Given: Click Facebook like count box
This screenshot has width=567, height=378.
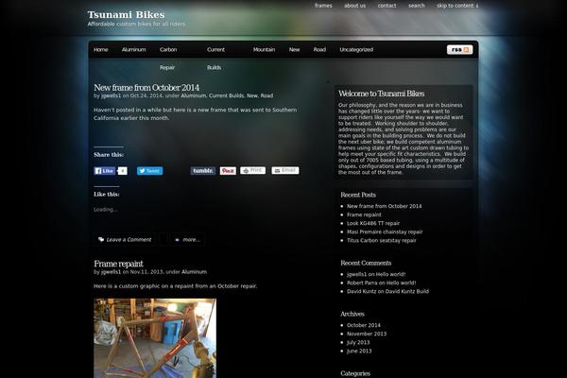Looking at the screenshot, I should coord(123,171).
